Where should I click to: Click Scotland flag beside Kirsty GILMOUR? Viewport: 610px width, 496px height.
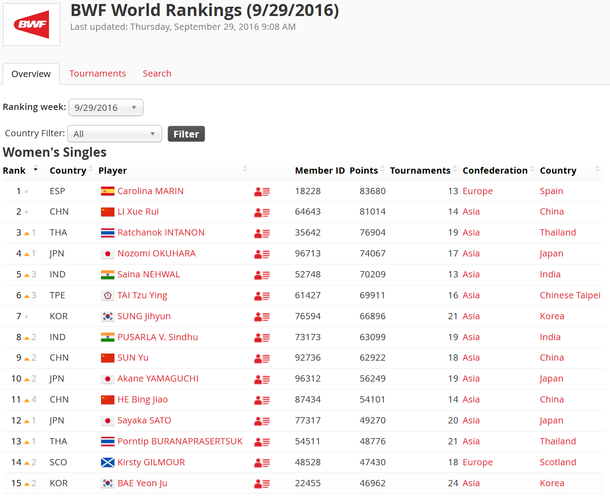[108, 463]
